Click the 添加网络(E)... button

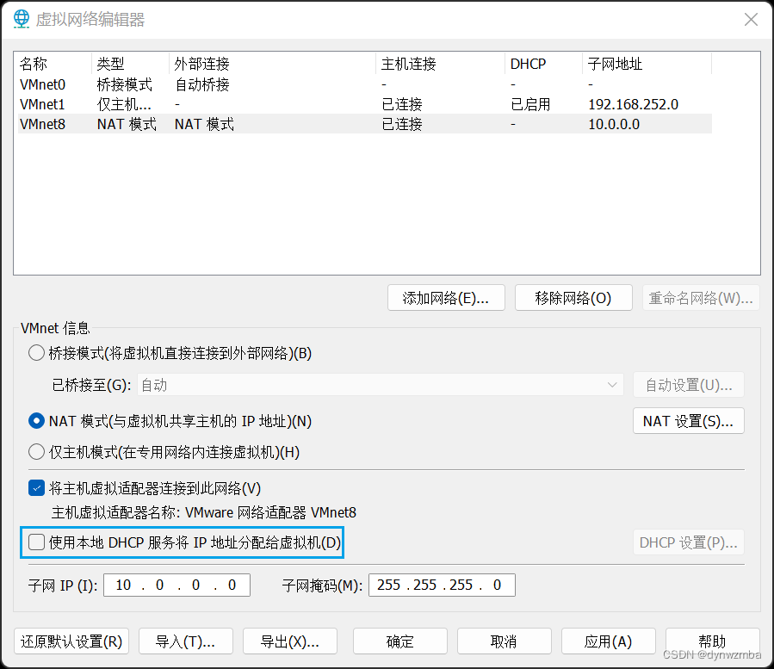[x=446, y=298]
